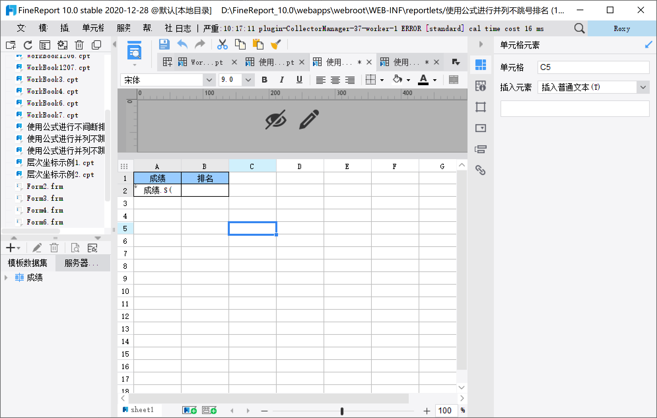Click the refresh icon above file tree
Image resolution: width=657 pixels, height=418 pixels.
tap(28, 45)
